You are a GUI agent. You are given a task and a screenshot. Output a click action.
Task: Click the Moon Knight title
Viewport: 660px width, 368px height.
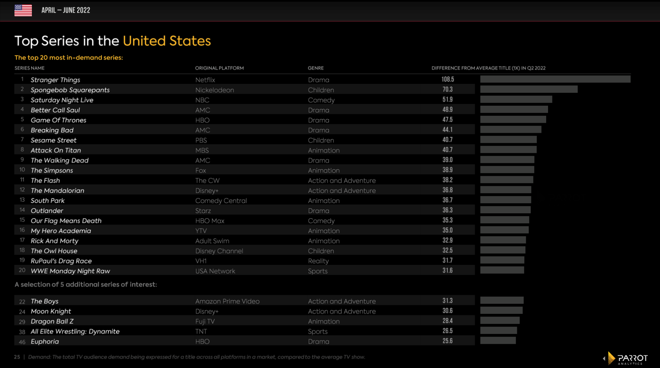[51, 311]
